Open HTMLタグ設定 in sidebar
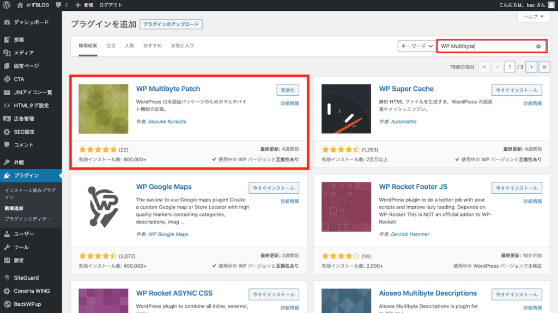 [x=31, y=105]
